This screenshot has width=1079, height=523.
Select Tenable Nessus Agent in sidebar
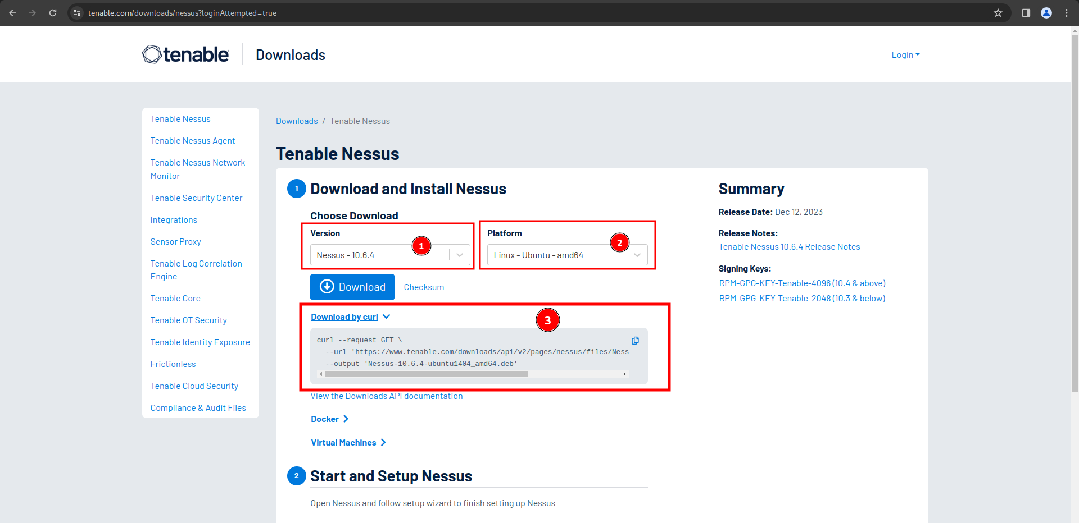click(x=192, y=141)
